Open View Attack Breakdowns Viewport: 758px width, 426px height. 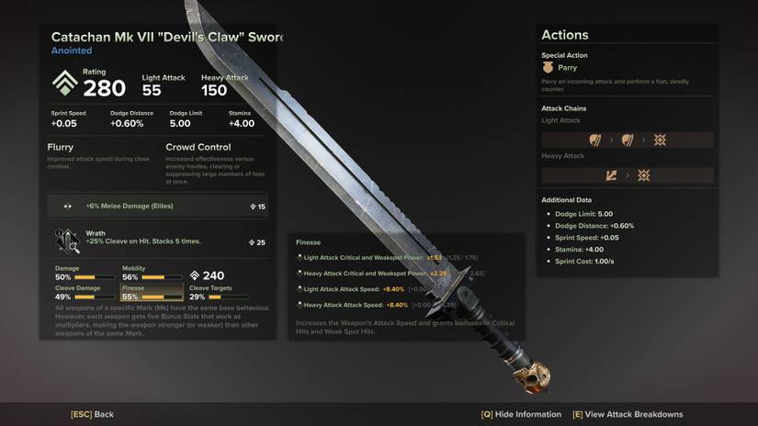628,414
